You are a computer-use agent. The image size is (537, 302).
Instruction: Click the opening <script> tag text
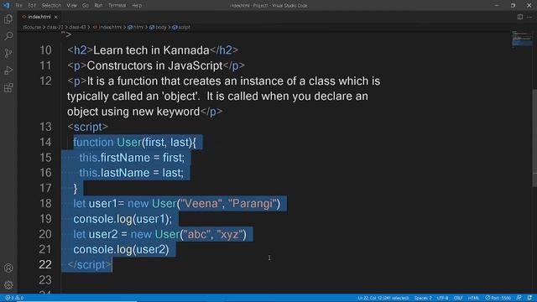(87, 127)
